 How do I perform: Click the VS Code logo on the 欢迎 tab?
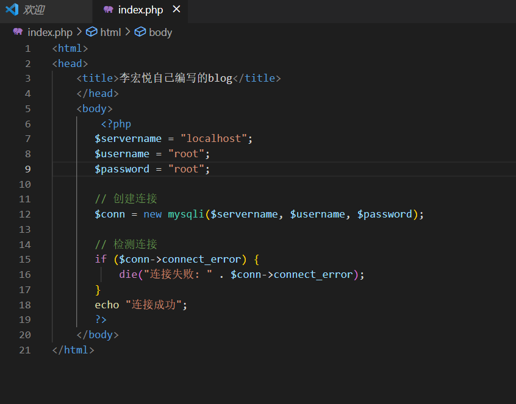12,10
